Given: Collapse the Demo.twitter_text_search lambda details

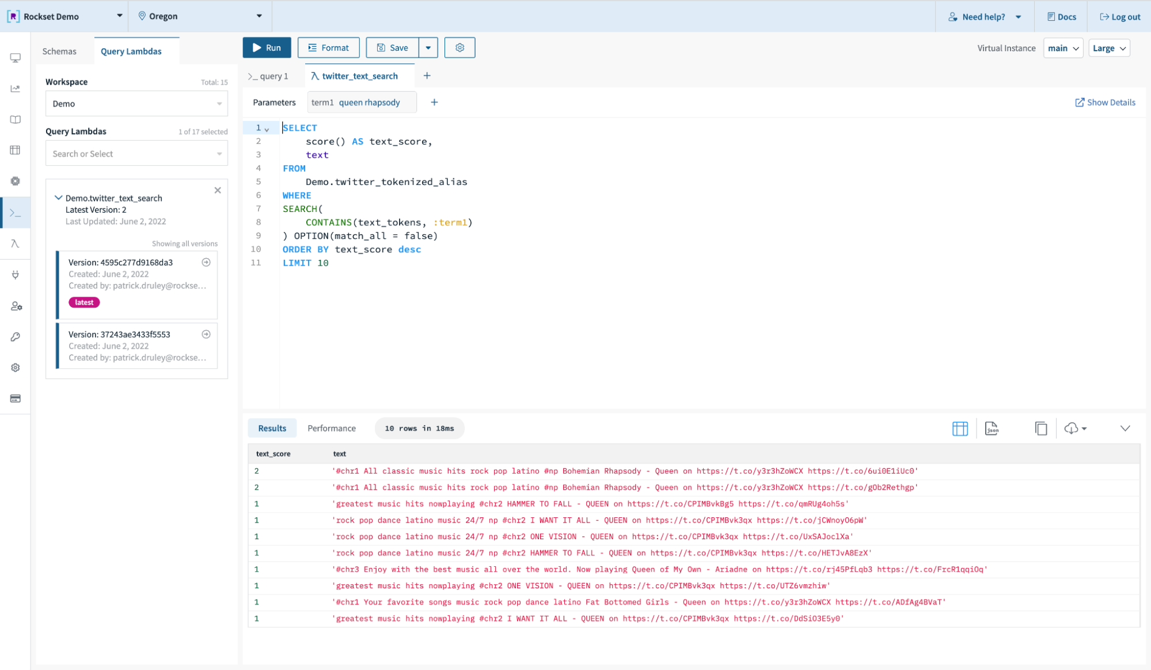Looking at the screenshot, I should point(58,198).
